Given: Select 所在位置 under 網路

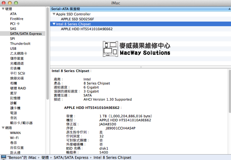Looking at the screenshot, I should tap(17, 148).
